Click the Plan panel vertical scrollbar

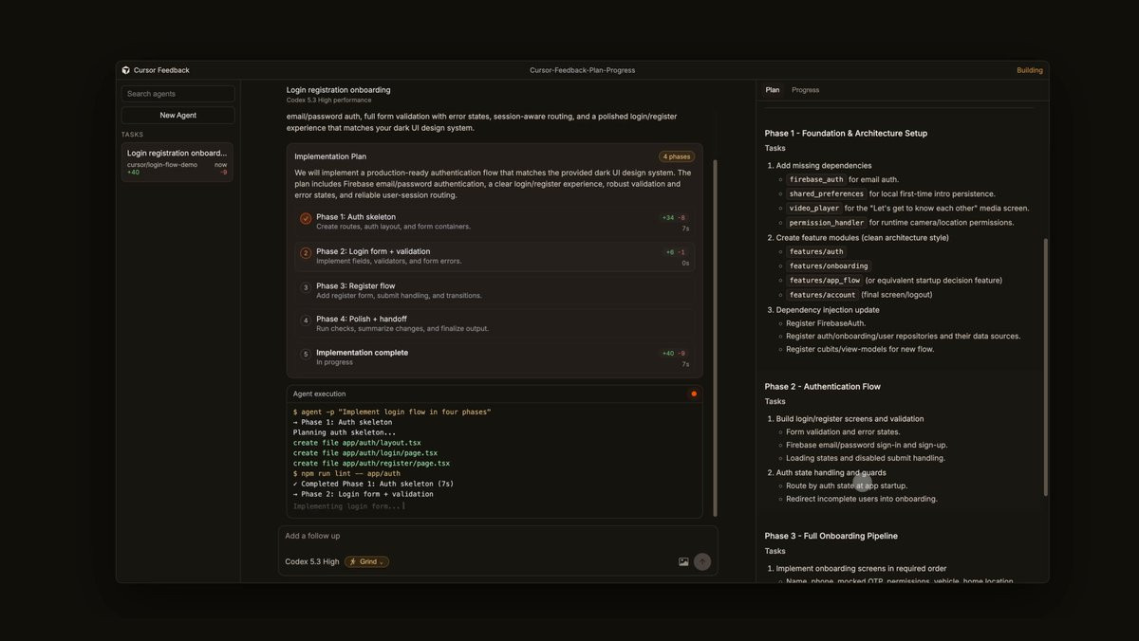click(1045, 366)
